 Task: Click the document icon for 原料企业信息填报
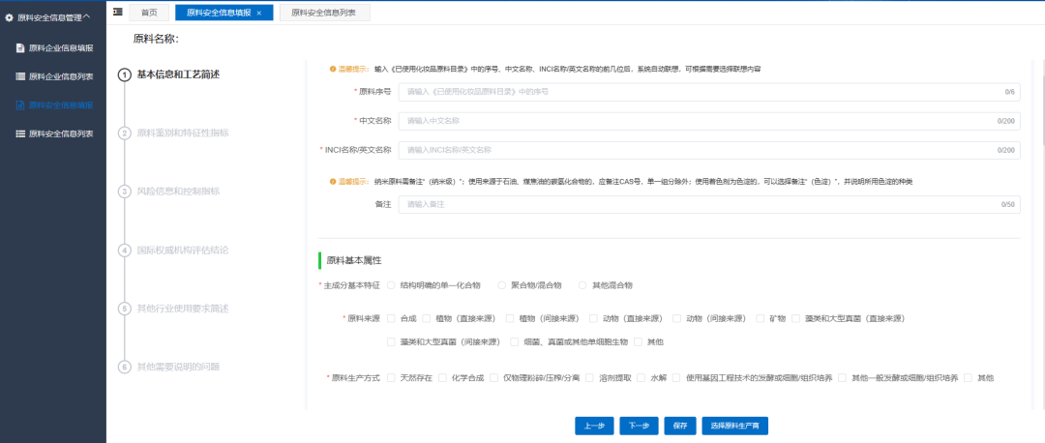pos(20,47)
